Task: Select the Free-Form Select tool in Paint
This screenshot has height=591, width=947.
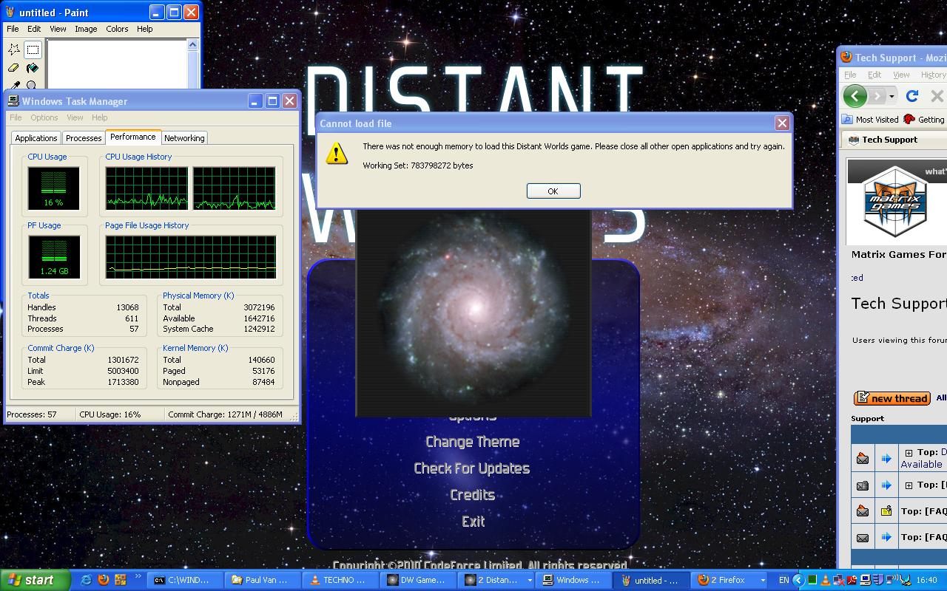Action: [x=14, y=49]
